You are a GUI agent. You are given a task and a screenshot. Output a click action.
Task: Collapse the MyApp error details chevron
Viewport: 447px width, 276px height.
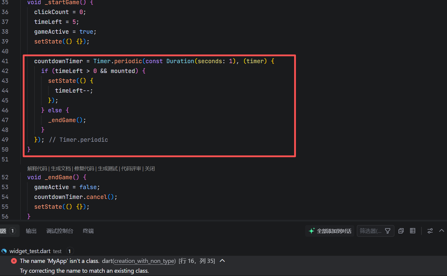pyautogui.click(x=222, y=261)
